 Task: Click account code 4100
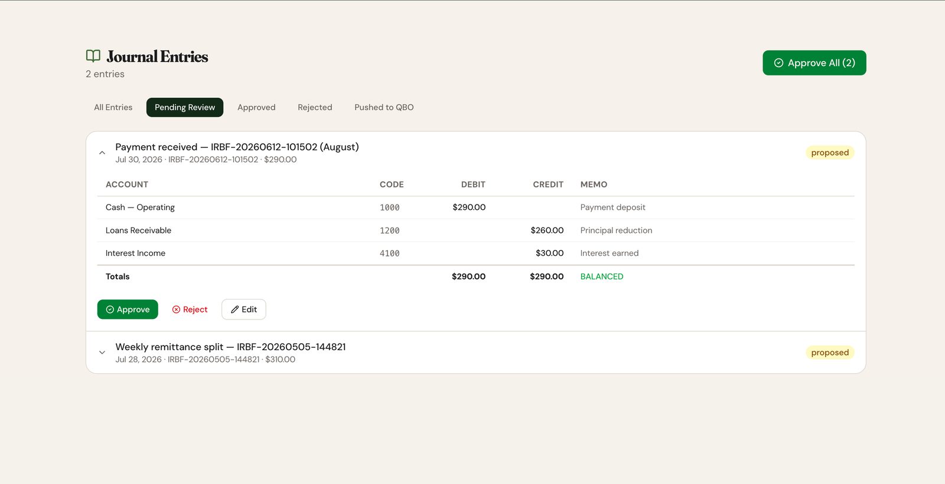coord(389,253)
